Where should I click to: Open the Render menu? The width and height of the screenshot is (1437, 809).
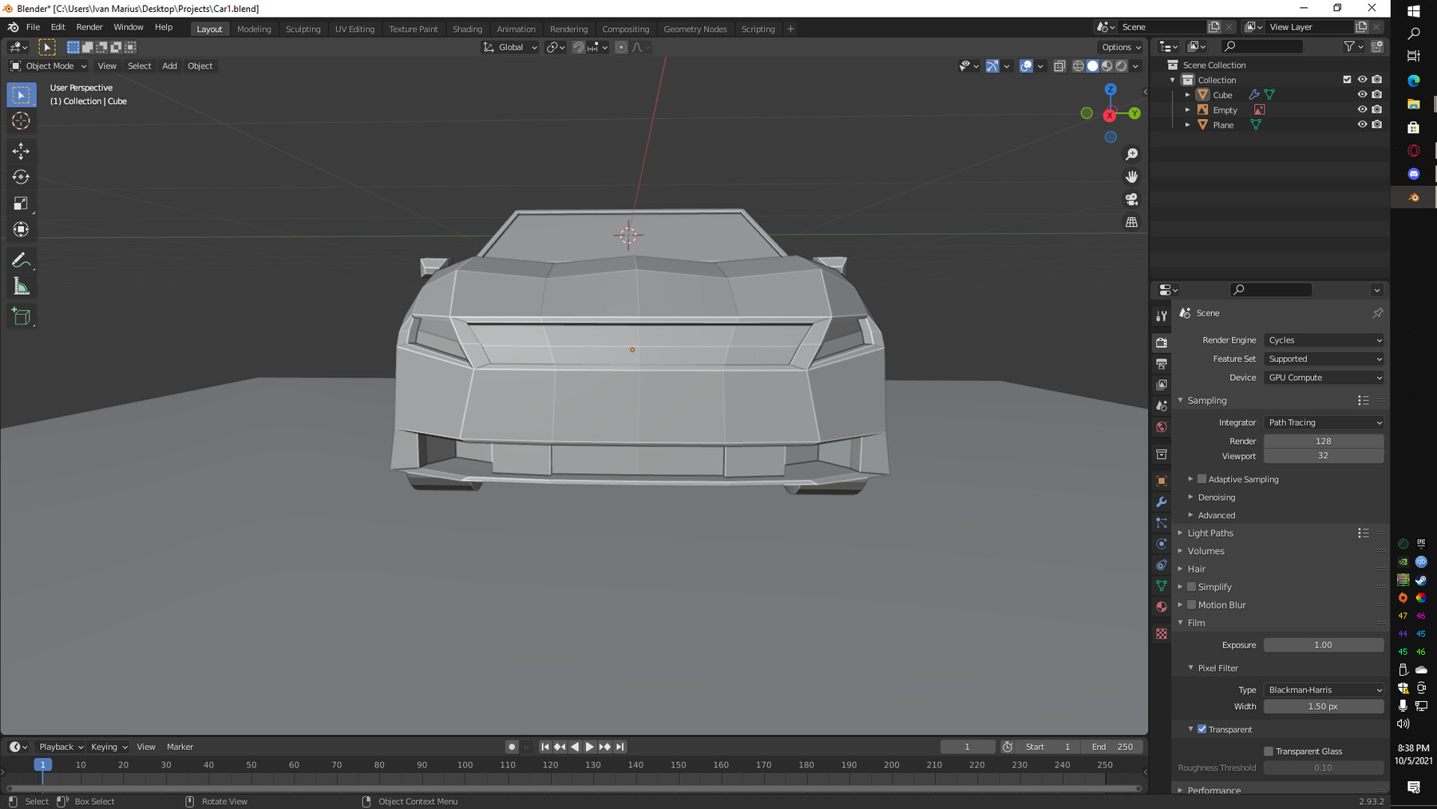point(89,26)
